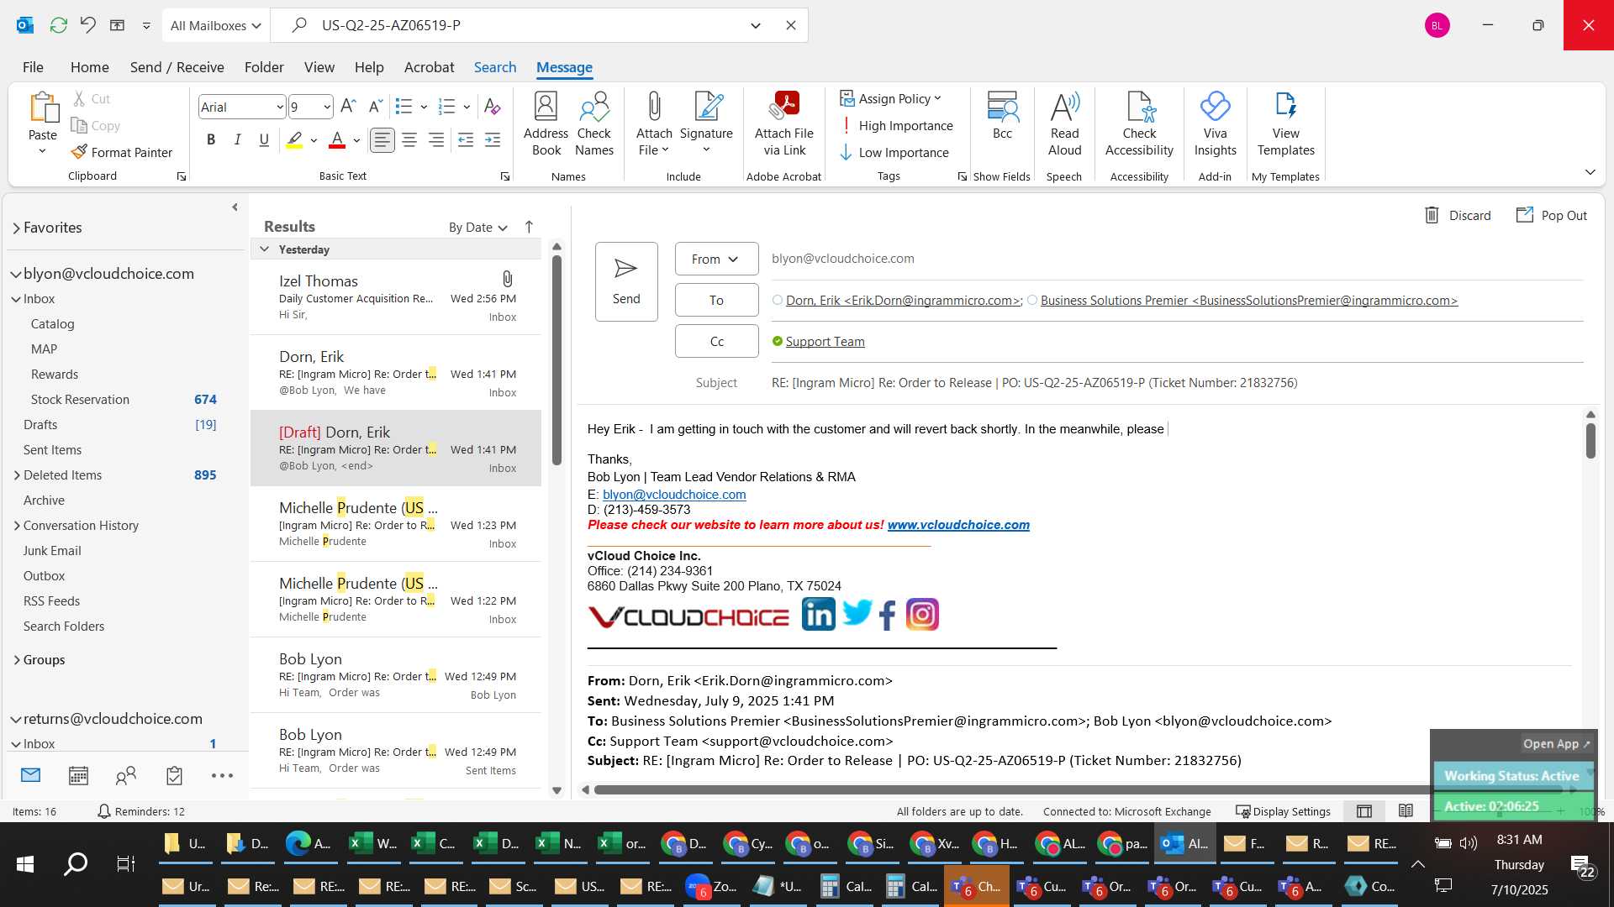1614x907 pixels.
Task: Open the Acrobat tab
Action: click(x=429, y=67)
